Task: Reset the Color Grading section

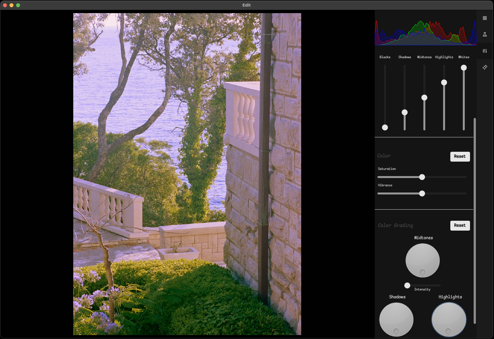Action: coord(460,225)
